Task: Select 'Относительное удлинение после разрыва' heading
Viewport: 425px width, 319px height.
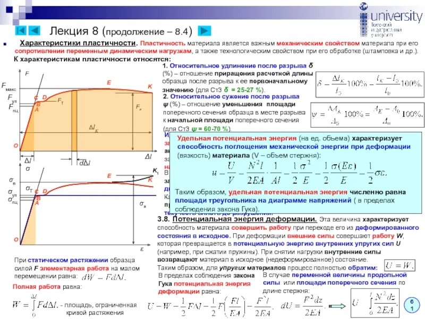Action: pyautogui.click(x=238, y=65)
